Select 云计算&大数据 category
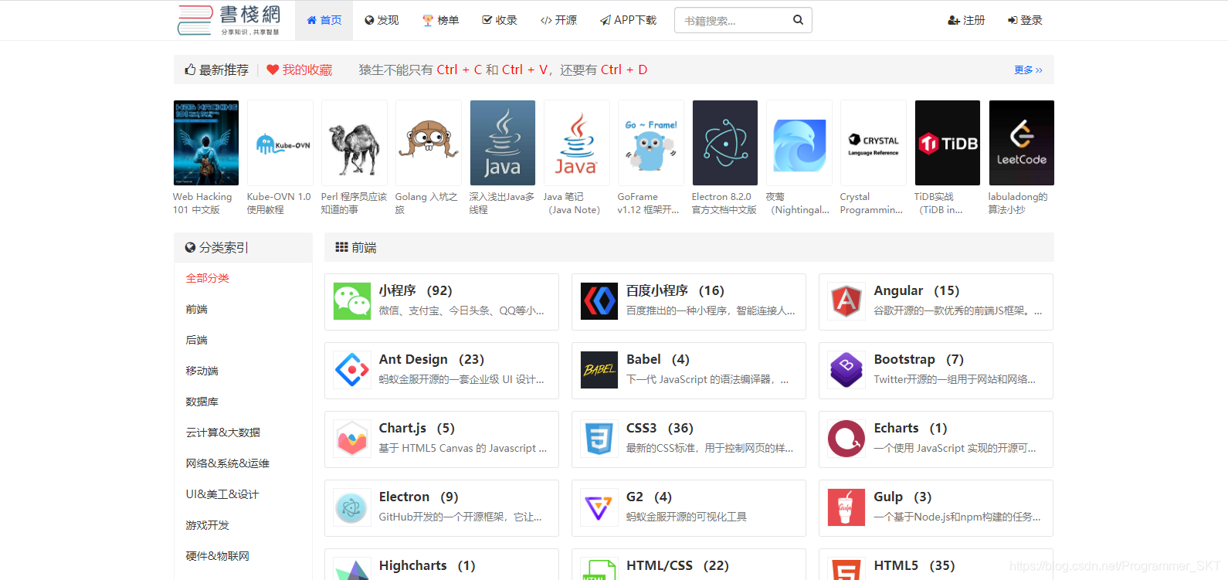This screenshot has height=580, width=1228. [222, 432]
